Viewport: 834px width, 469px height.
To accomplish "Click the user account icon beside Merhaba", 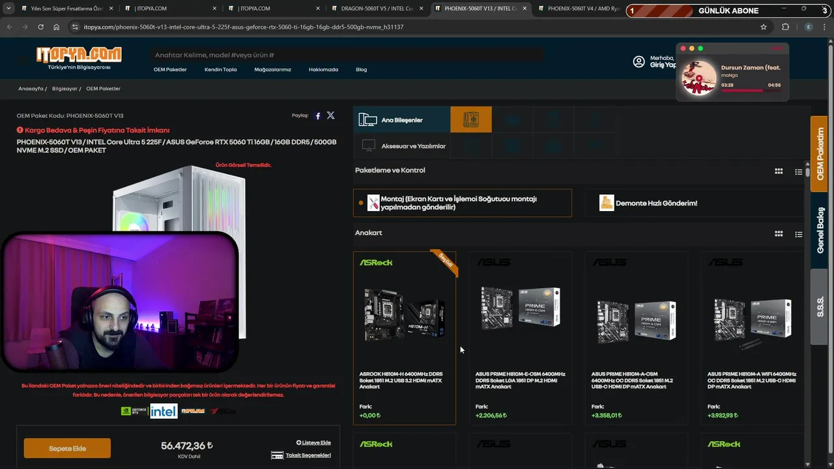I will pyautogui.click(x=639, y=62).
